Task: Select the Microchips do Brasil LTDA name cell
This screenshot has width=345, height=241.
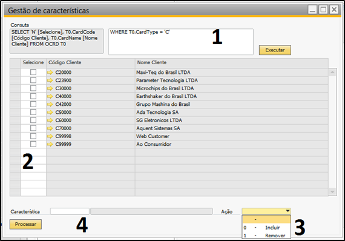Action: (231, 88)
